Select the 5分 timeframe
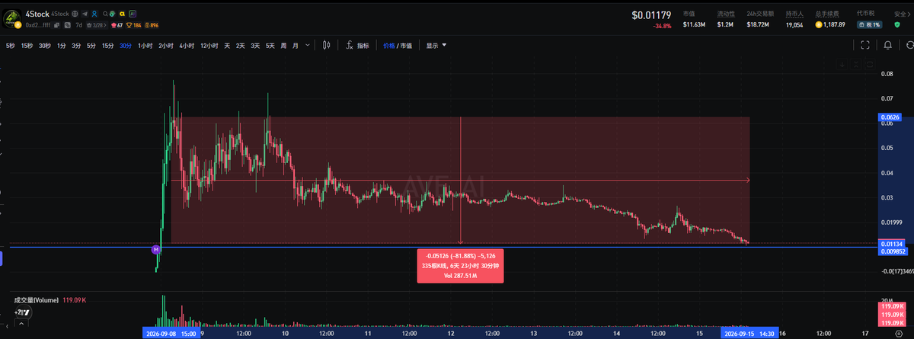The width and height of the screenshot is (914, 339). [x=91, y=46]
